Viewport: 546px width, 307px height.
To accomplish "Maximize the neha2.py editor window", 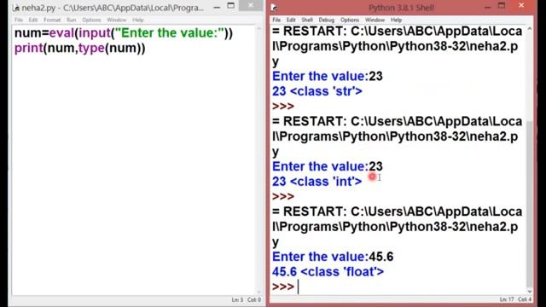I will click(x=231, y=6).
